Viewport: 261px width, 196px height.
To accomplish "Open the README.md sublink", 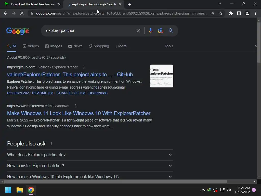I will pos(43,93).
